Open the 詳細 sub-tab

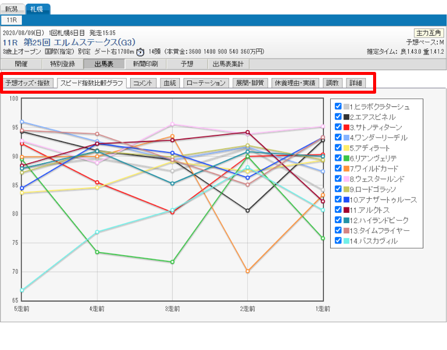click(x=356, y=83)
